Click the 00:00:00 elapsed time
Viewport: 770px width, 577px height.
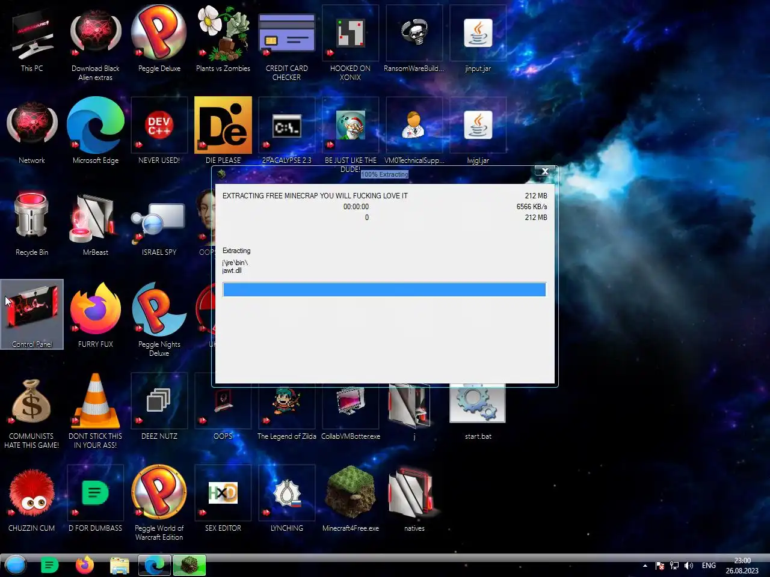356,207
